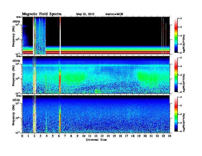Click the "station=MOS" label
The width and height of the screenshot is (202, 156).
pos(114,14)
